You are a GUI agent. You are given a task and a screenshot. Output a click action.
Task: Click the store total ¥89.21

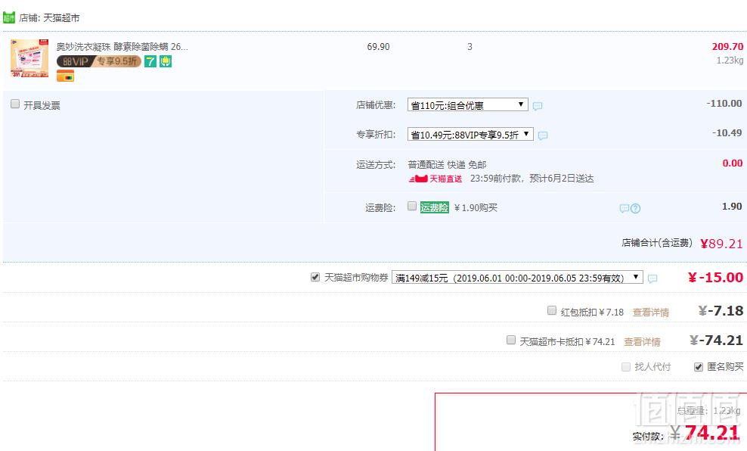721,244
